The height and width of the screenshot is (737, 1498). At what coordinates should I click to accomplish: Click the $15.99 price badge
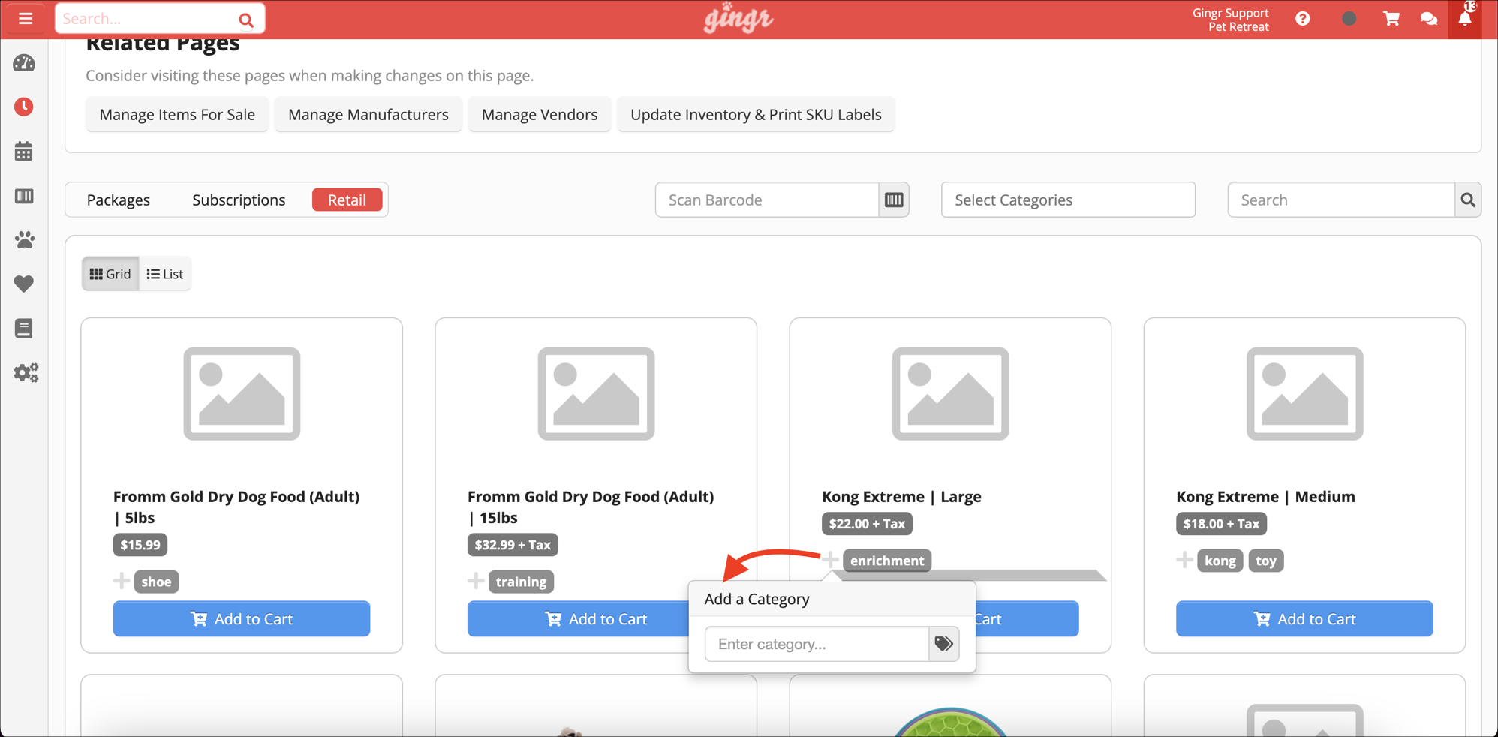(140, 544)
